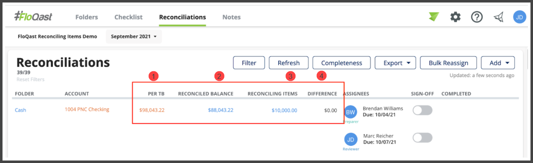Viewport: 533px width, 163px height.
Task: Click the JD reviewer avatar
Action: (351, 140)
